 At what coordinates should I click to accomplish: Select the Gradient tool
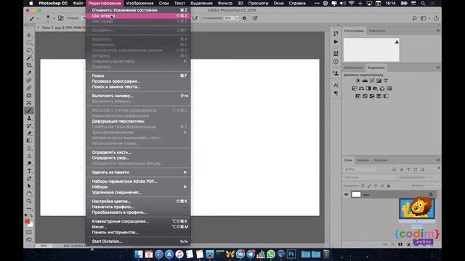[29, 141]
